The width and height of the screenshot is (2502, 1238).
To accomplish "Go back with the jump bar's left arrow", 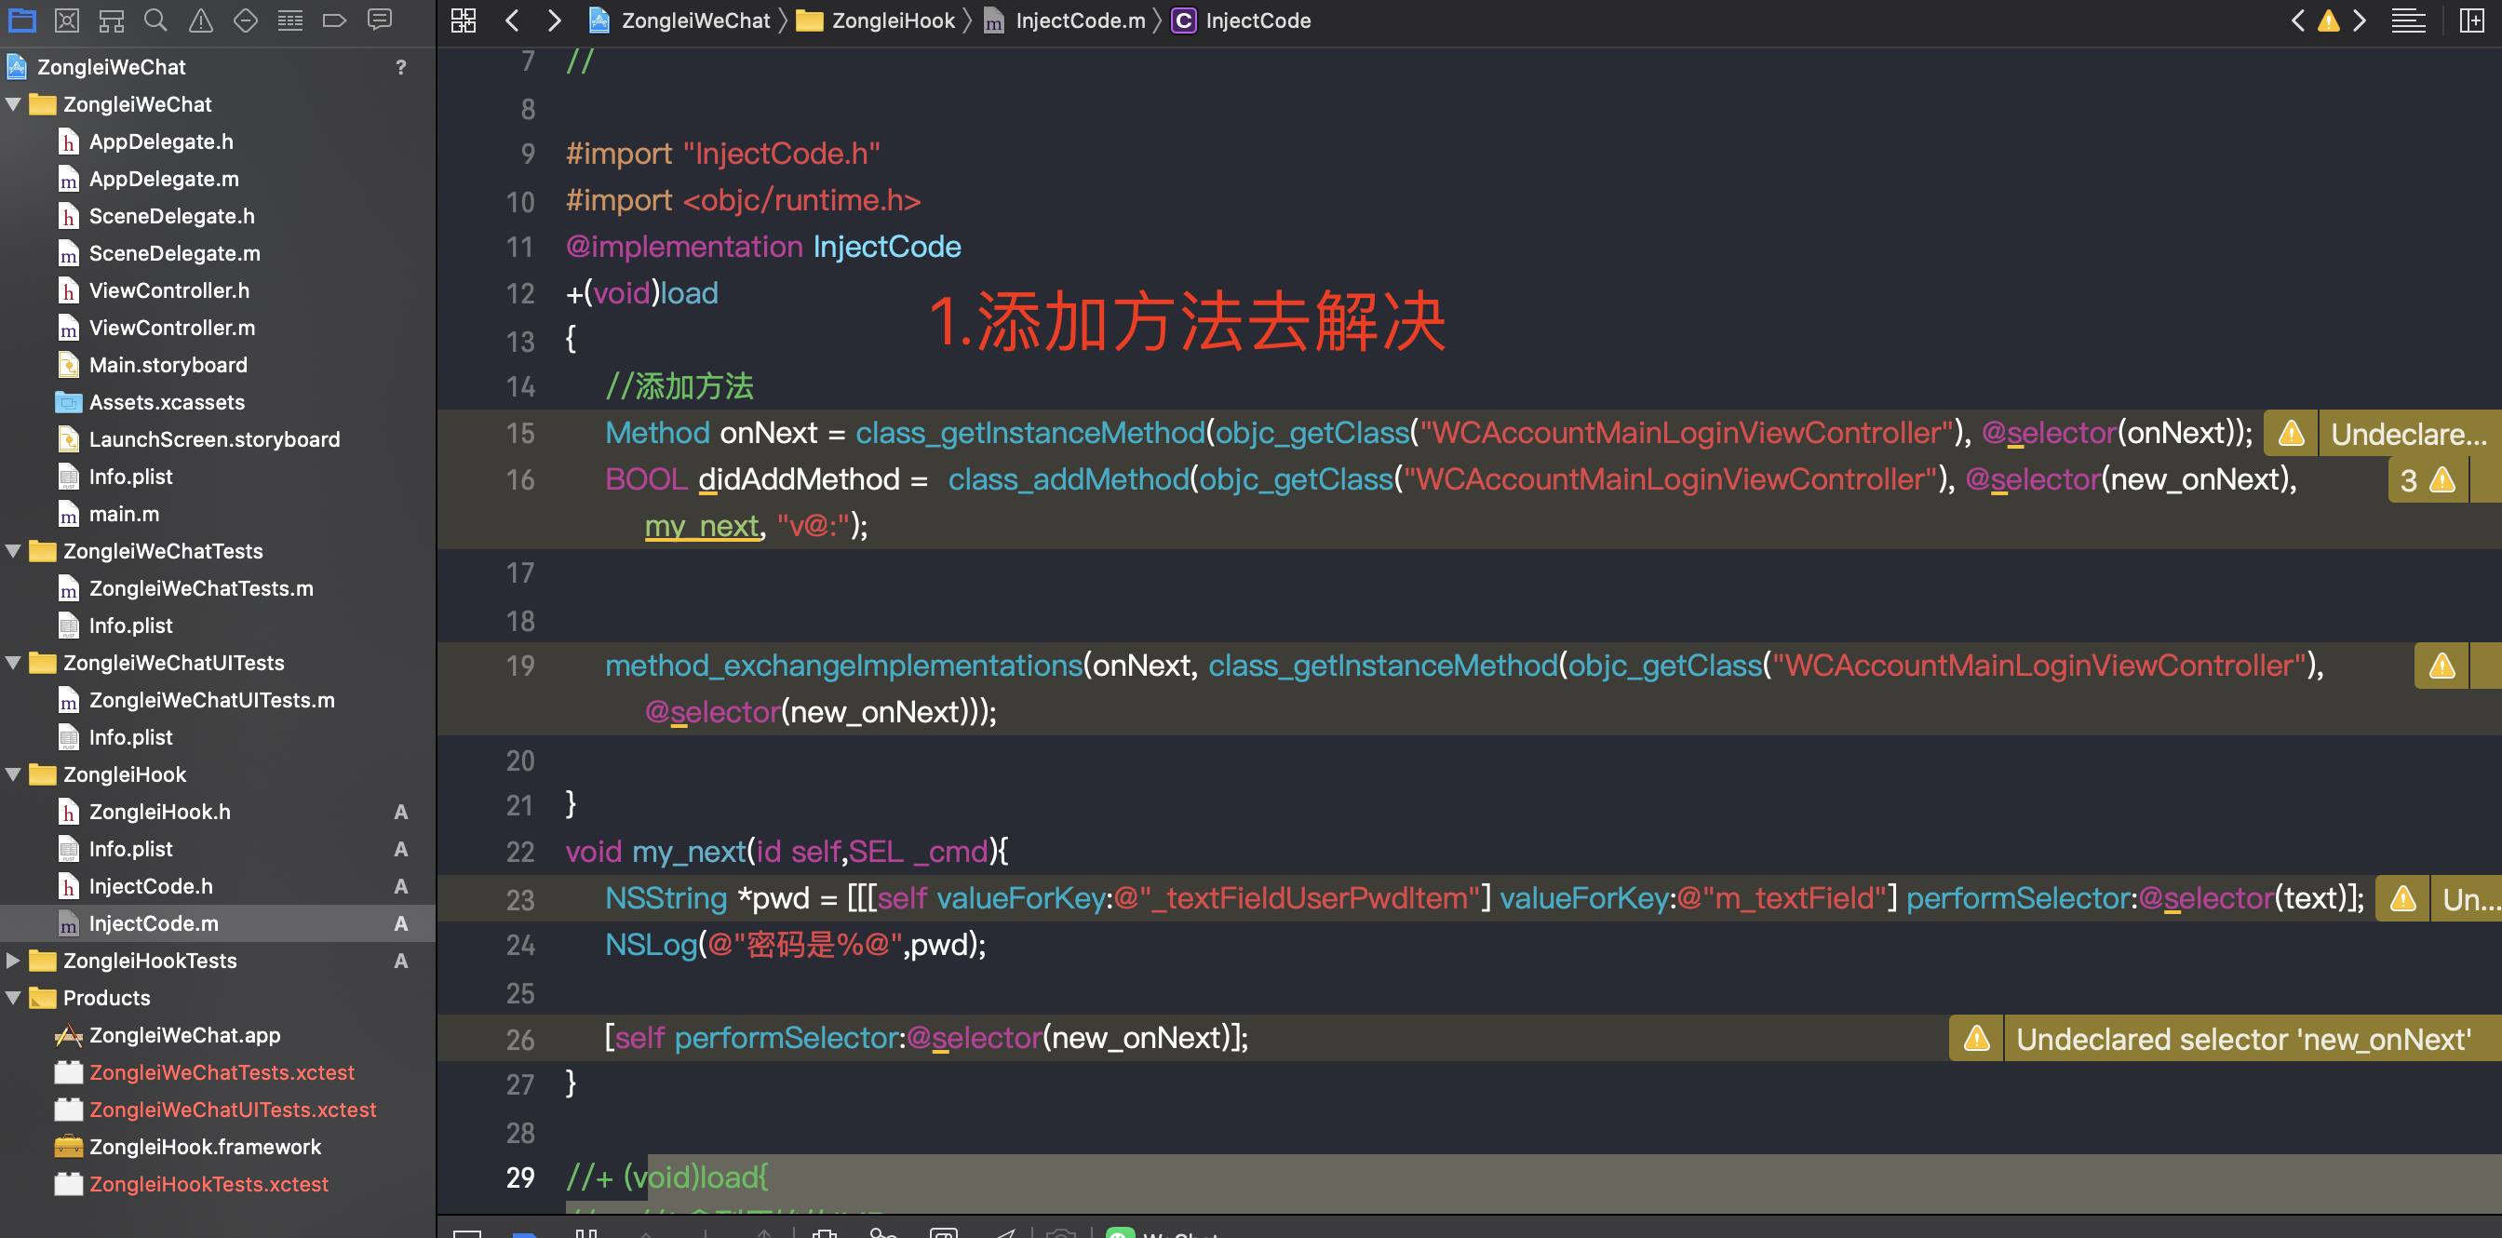I will click(512, 20).
